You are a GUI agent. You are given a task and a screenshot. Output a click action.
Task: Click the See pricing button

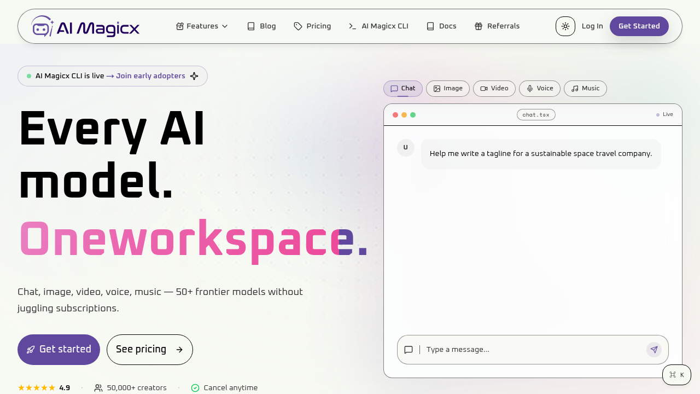(x=150, y=350)
